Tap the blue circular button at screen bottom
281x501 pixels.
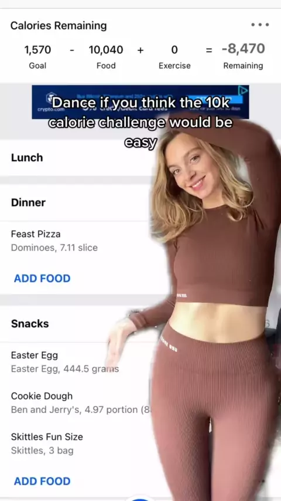[x=140, y=499]
